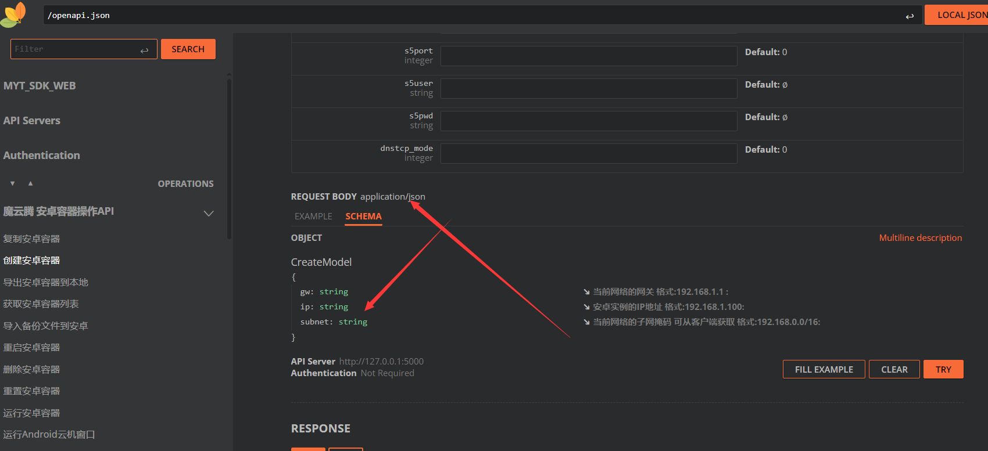Click the s5port input field
988x451 pixels.
coord(588,56)
